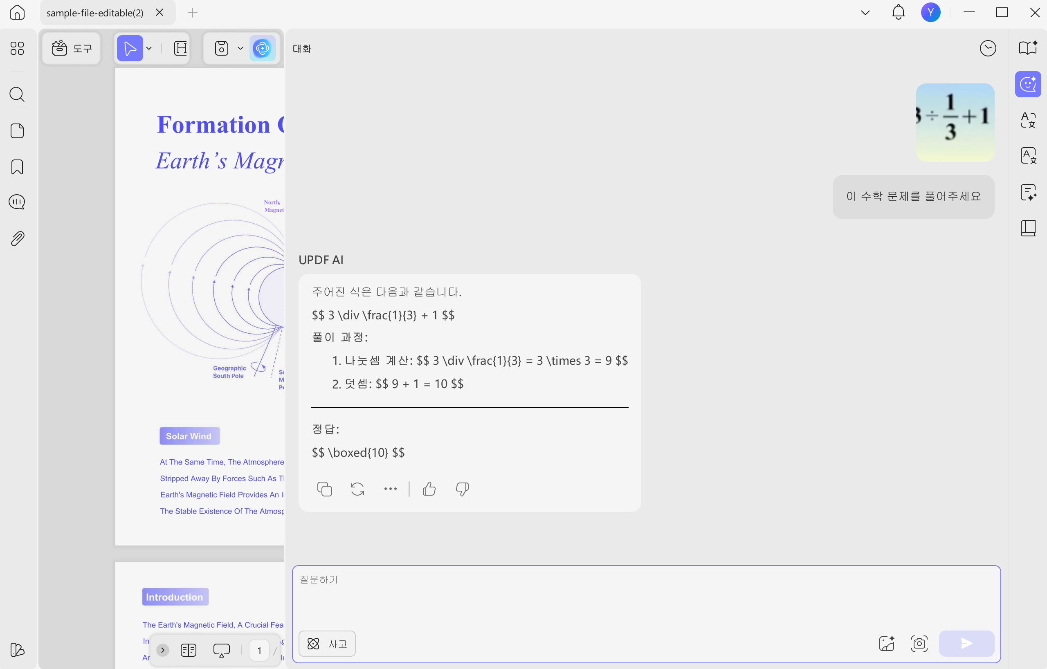The height and width of the screenshot is (669, 1047).
Task: Expand the title bar dropdown chevron
Action: 865,13
